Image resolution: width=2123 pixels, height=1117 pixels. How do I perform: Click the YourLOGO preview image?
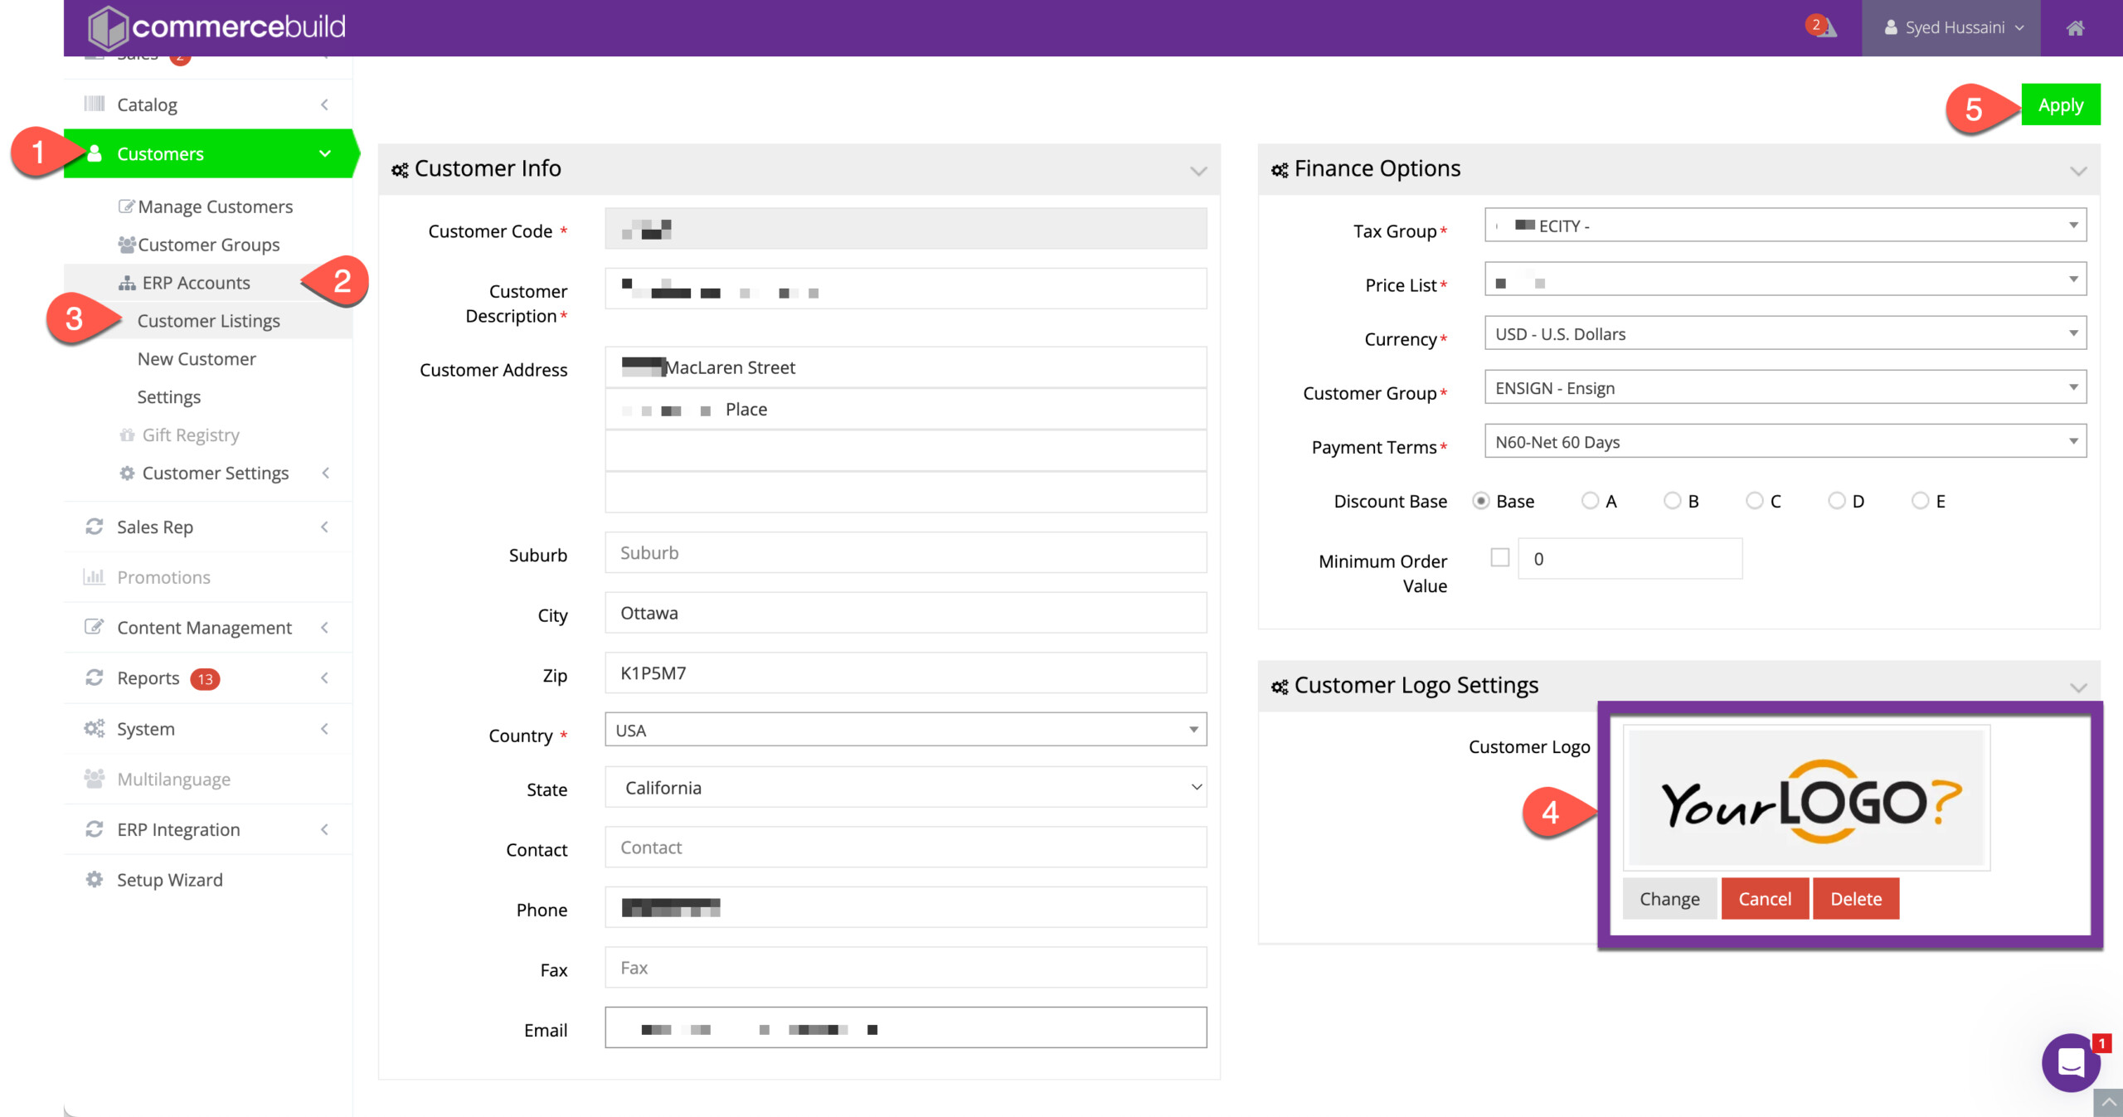coord(1806,799)
